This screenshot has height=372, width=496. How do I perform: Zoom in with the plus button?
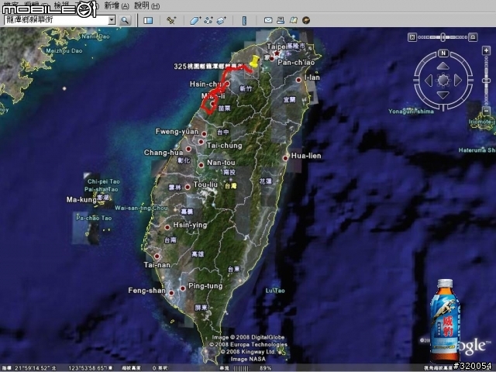click(486, 50)
